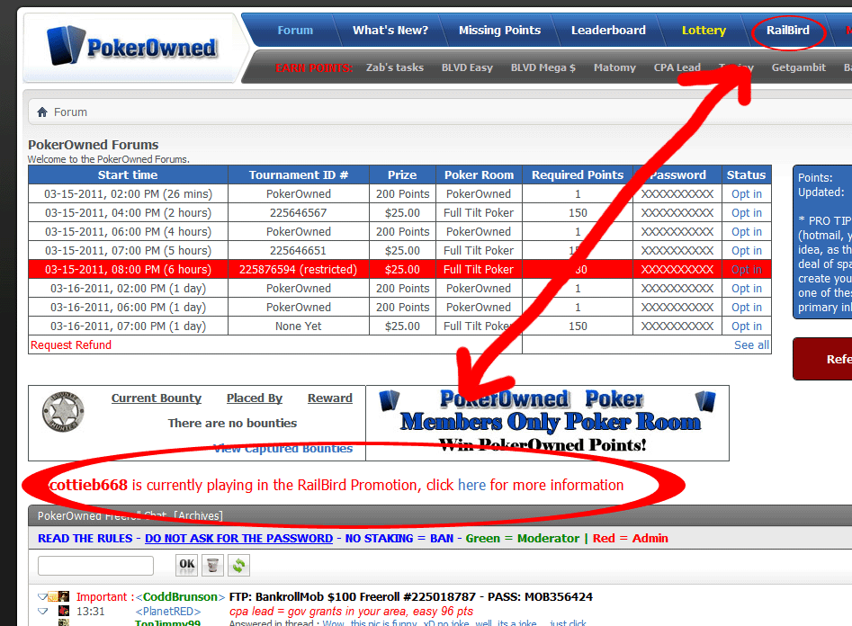Select Getgambit in earn points bar
852x626 pixels.
798,68
